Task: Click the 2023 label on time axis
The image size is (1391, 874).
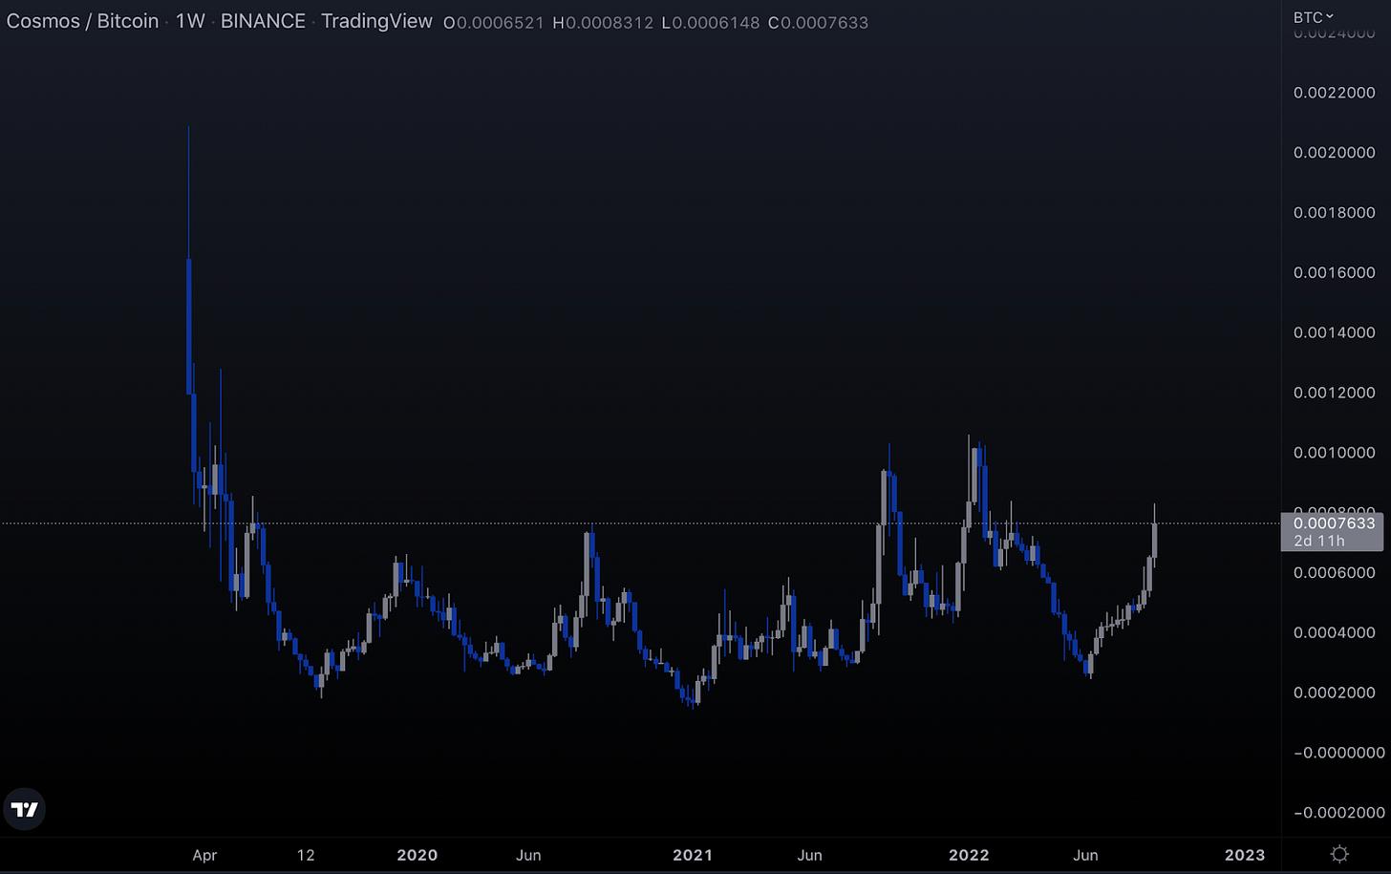Action: coord(1244,855)
